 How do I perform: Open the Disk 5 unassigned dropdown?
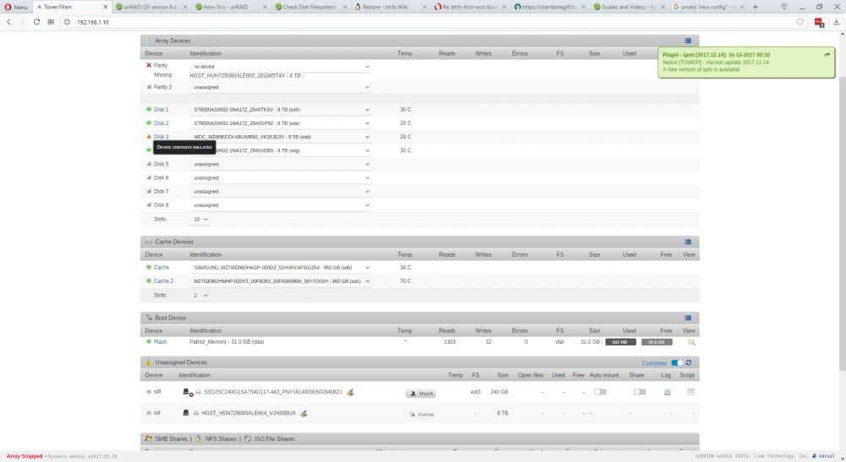[281, 164]
